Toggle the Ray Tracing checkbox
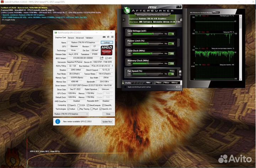This screenshot has width=256, height=168. [x=79, y=109]
